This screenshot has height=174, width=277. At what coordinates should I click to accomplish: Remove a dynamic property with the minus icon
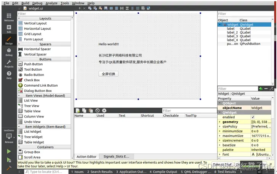click(266, 89)
